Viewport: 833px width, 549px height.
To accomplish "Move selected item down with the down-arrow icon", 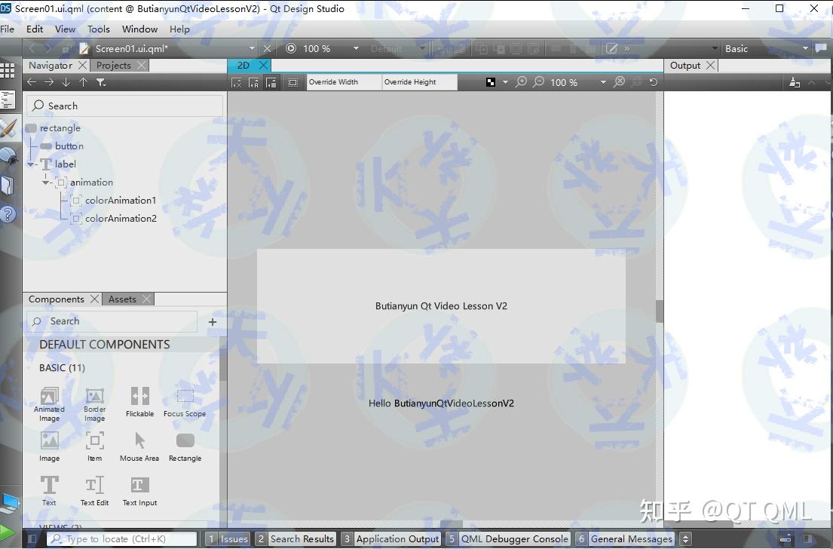I will [66, 82].
